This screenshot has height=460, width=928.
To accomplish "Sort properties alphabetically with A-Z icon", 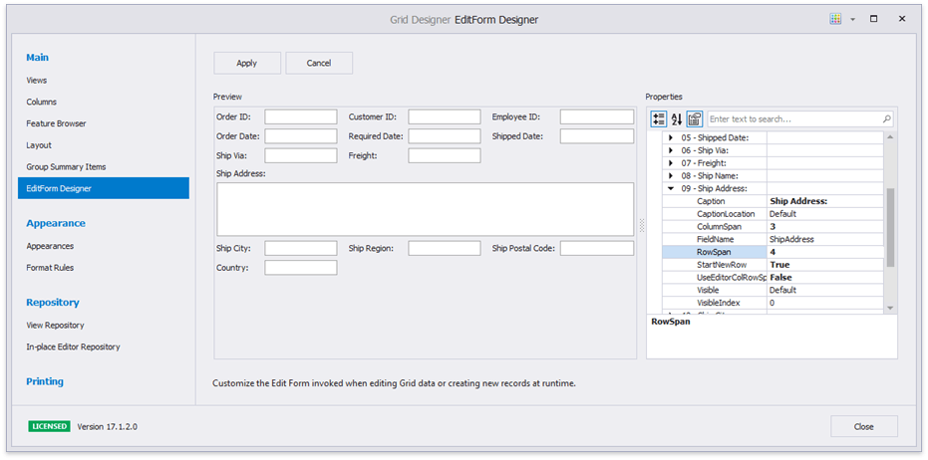I will (x=677, y=118).
